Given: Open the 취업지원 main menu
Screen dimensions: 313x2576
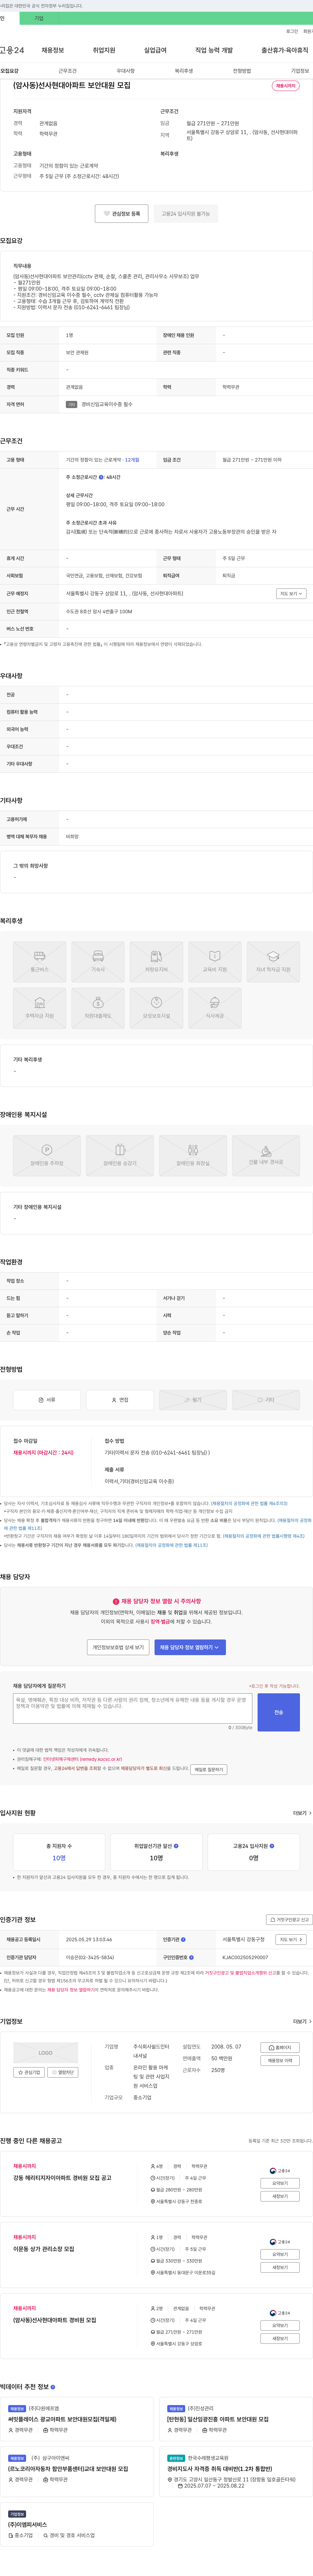Looking at the screenshot, I should click(x=104, y=50).
